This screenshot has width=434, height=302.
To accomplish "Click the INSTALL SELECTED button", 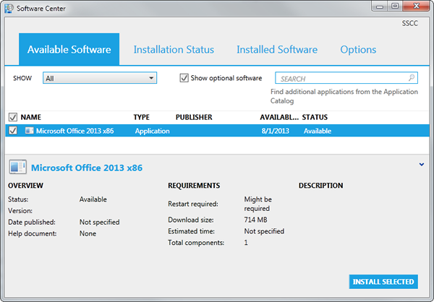I will [x=383, y=282].
